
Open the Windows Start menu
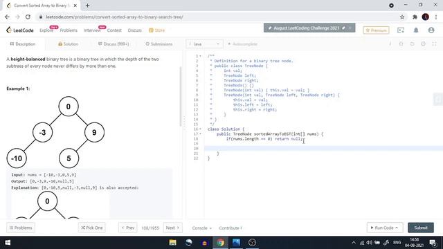click(8, 243)
